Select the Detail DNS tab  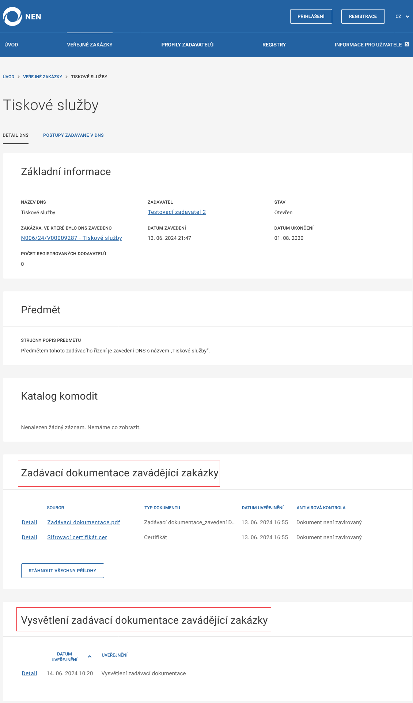(x=16, y=135)
